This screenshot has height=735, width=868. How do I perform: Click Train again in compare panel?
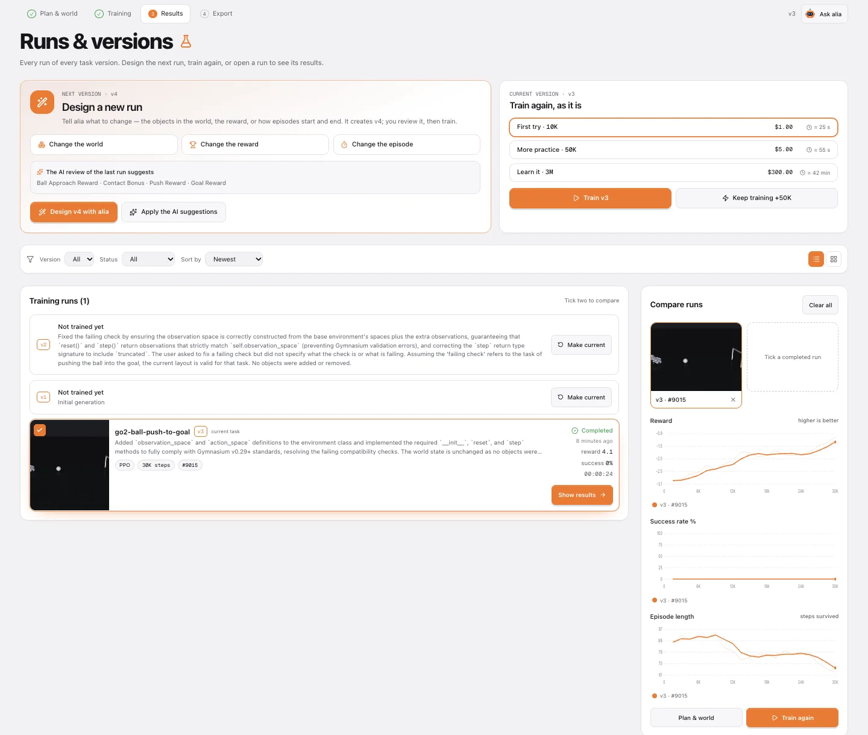click(x=792, y=718)
